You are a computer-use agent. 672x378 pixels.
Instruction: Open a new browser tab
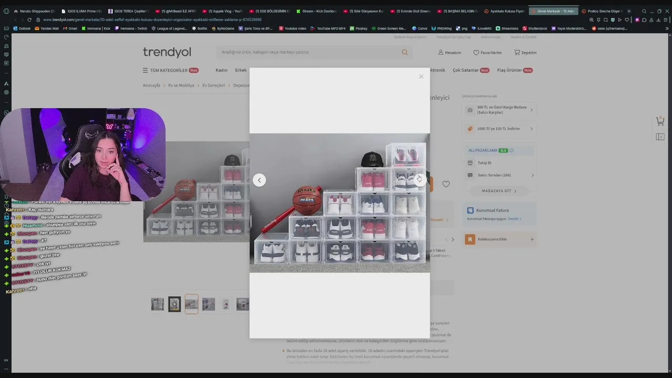click(x=629, y=11)
